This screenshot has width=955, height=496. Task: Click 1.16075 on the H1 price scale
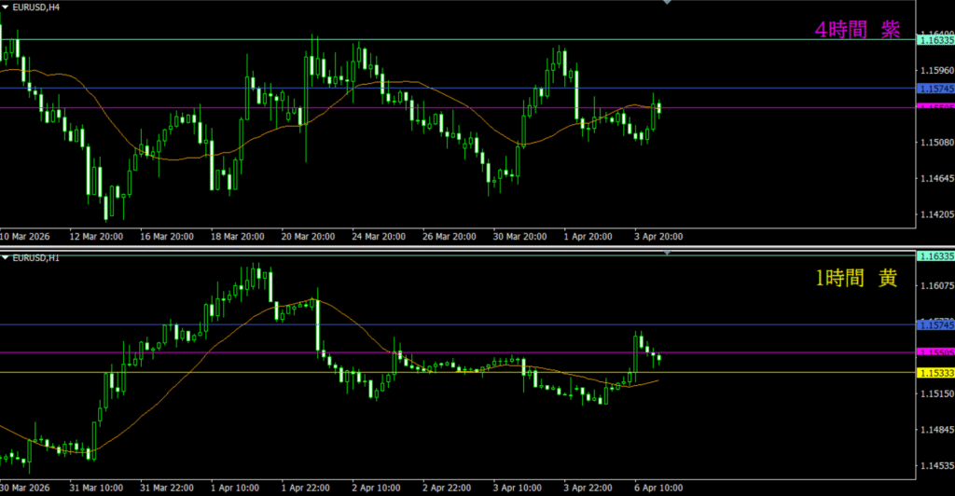coord(935,286)
